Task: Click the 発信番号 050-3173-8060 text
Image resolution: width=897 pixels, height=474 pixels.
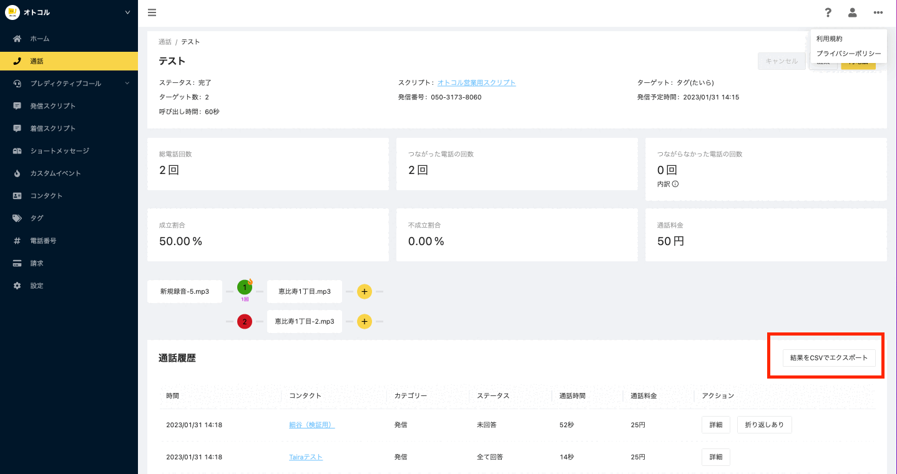Action: tap(440, 97)
